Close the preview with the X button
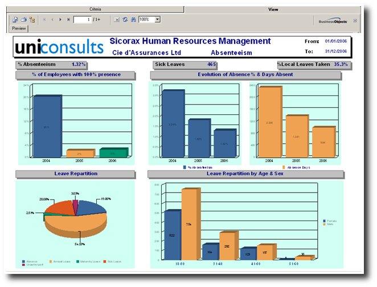Image resolution: width=377 pixels, height=287 pixels. click(355, 20)
